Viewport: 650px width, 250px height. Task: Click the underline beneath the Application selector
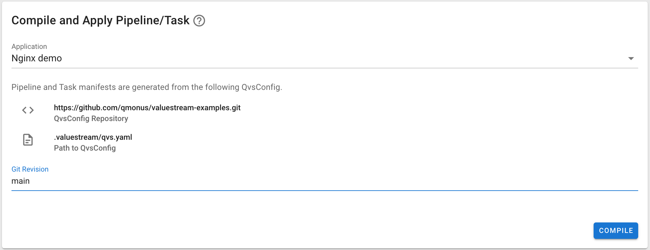[325, 68]
